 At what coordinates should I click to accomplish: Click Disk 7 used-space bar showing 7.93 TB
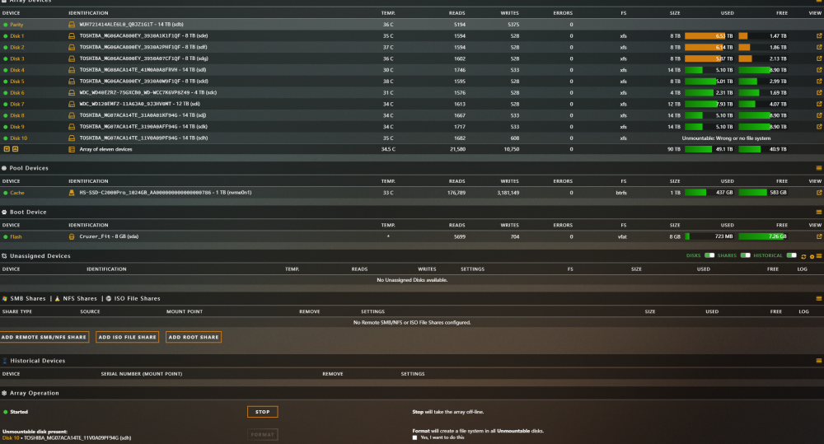point(709,104)
